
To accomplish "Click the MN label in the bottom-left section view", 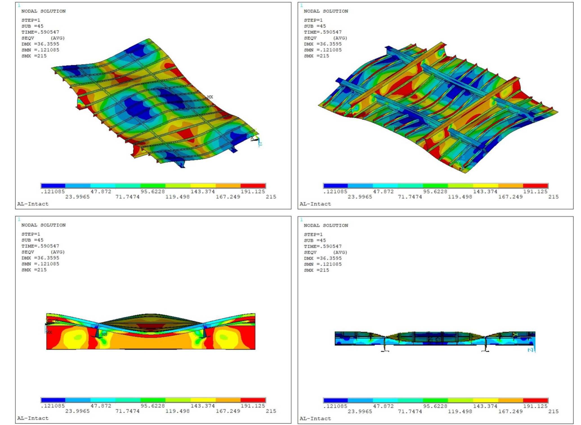I will click(x=104, y=334).
